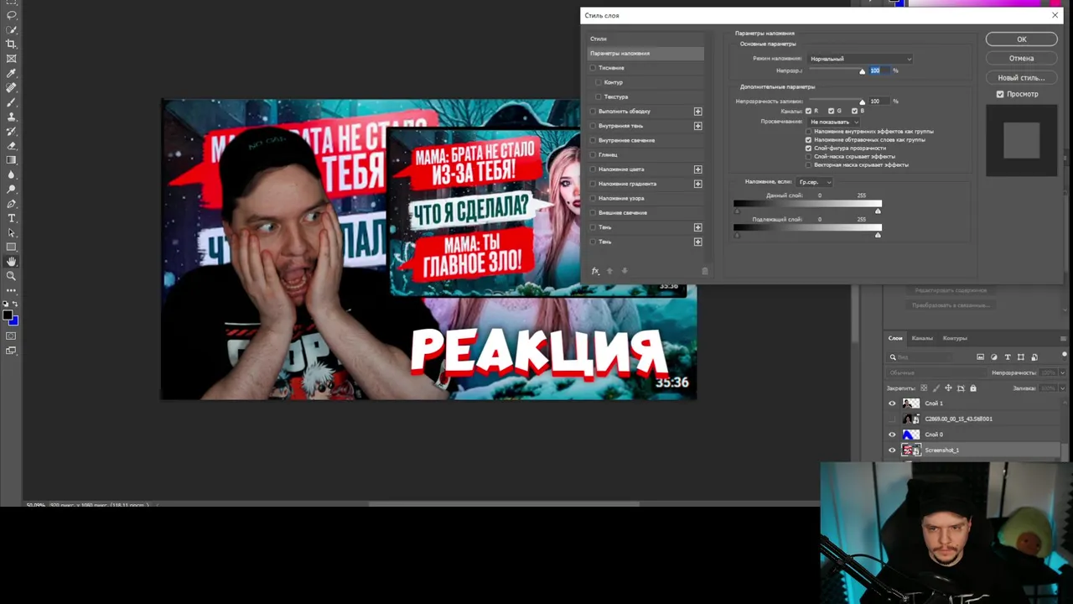Select Стили entry in dialog sidebar
The height and width of the screenshot is (604, 1073).
coord(645,39)
